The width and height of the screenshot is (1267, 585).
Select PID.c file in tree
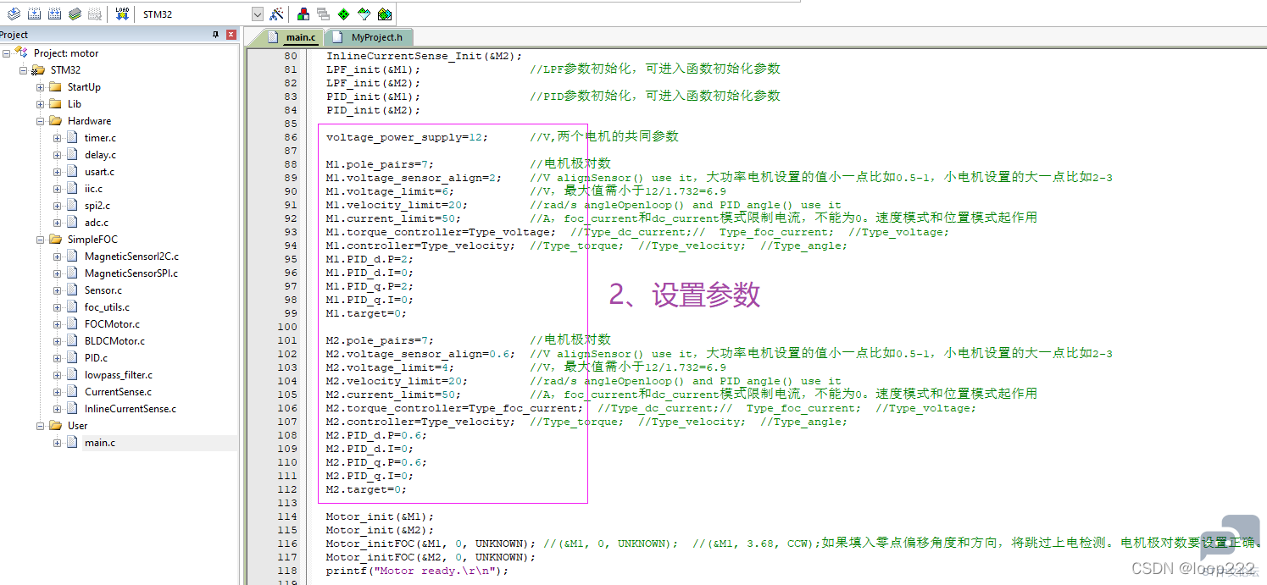(96, 358)
